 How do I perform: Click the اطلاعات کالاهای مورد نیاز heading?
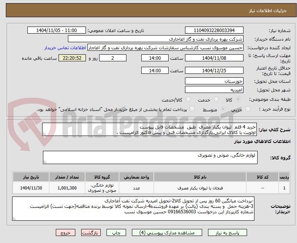click(262, 141)
